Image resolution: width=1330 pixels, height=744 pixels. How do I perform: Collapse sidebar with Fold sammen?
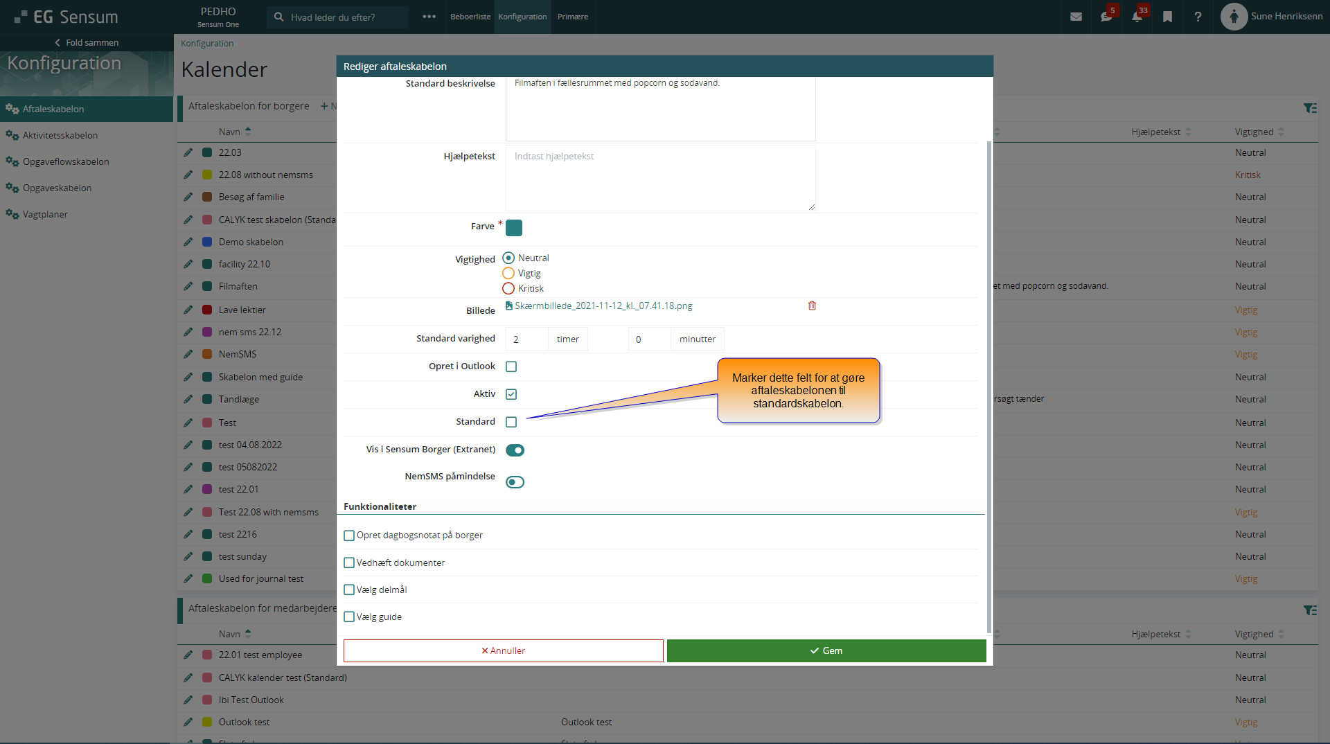coord(87,42)
